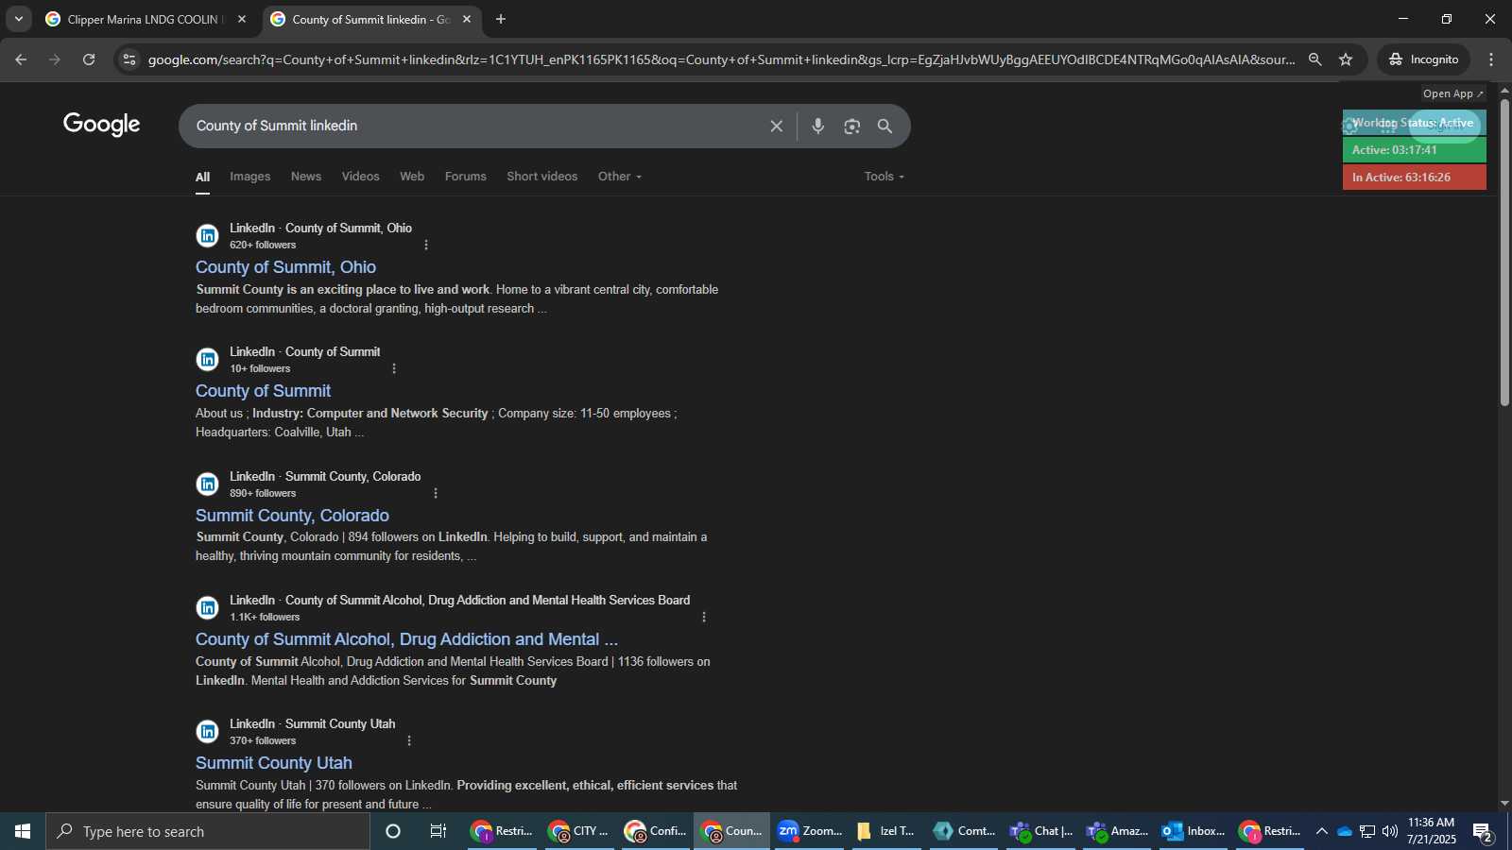Open Outlook Inbox in taskbar
This screenshot has width=1512, height=850.
point(1194,831)
